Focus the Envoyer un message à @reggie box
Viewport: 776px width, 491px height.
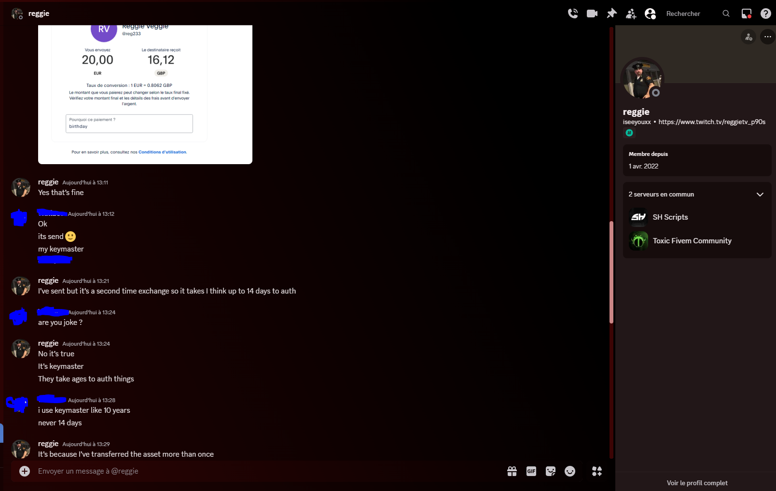click(x=268, y=471)
